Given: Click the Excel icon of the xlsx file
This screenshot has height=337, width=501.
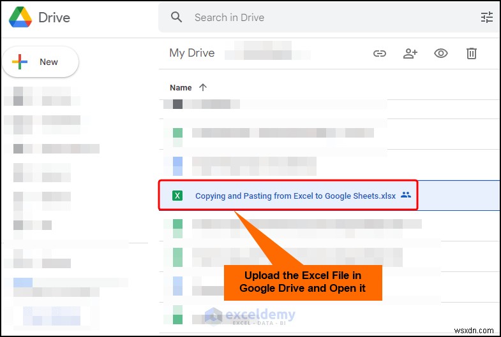Looking at the screenshot, I should pos(177,196).
